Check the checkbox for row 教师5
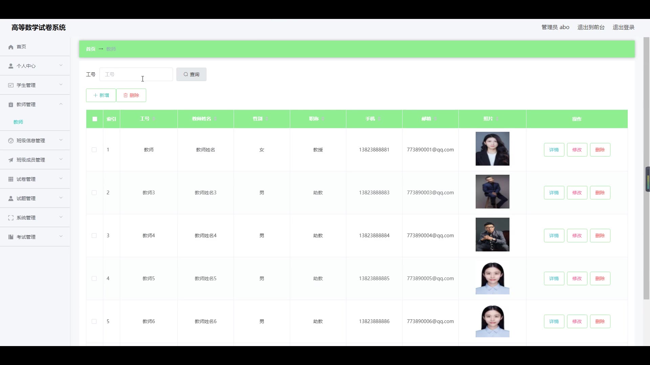Image resolution: width=650 pixels, height=365 pixels. [x=94, y=278]
